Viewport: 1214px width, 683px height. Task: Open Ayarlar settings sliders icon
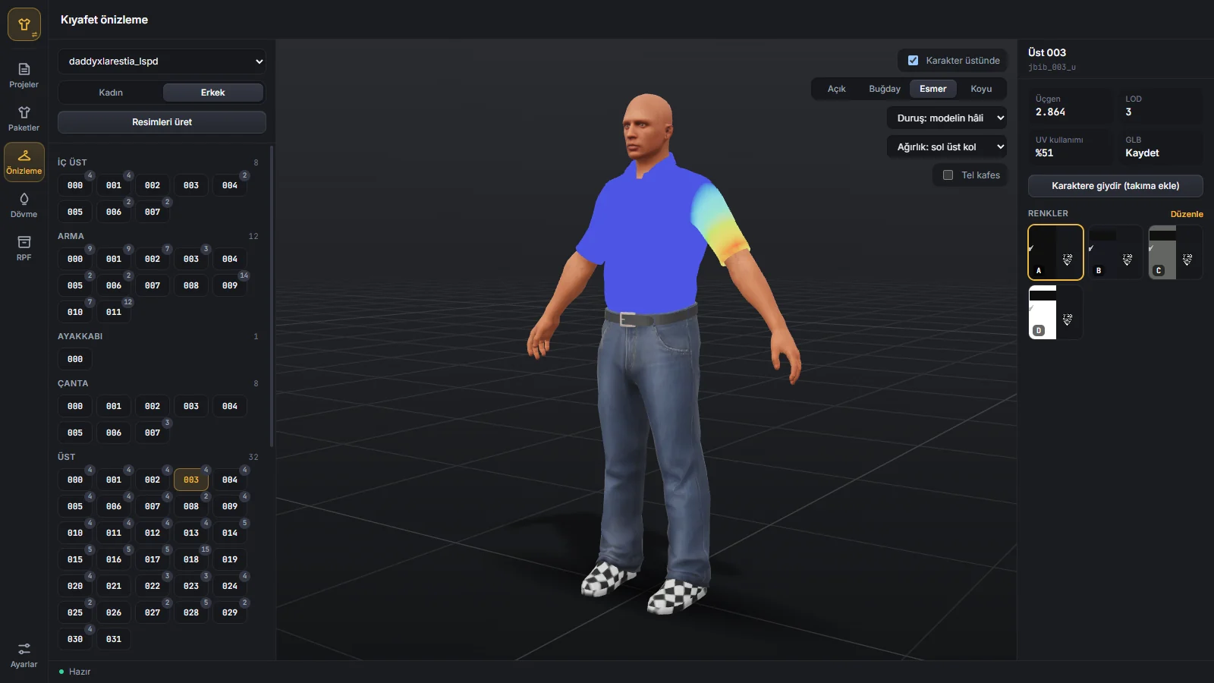(x=24, y=649)
